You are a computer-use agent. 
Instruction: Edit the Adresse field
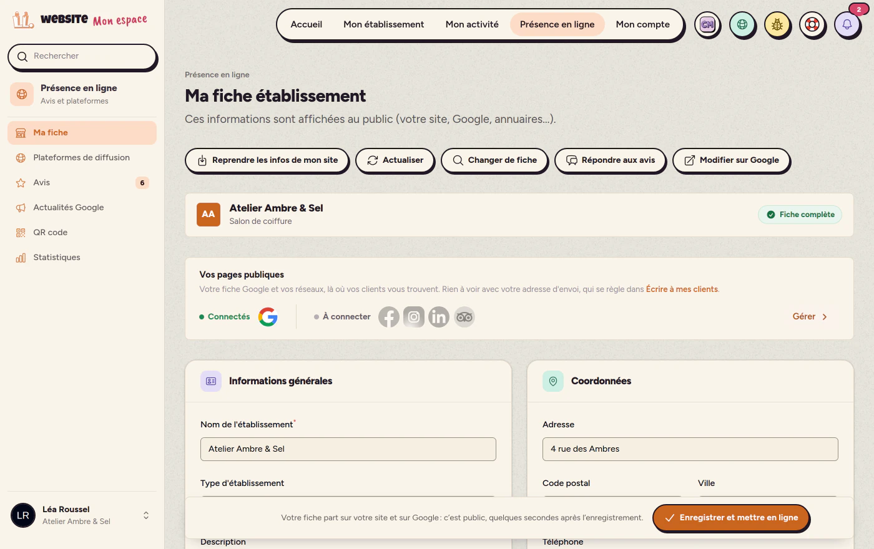[690, 449]
